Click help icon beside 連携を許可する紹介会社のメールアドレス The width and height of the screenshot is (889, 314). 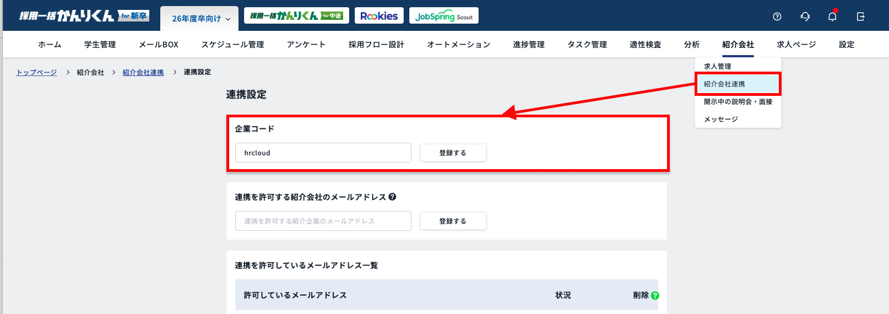(392, 197)
